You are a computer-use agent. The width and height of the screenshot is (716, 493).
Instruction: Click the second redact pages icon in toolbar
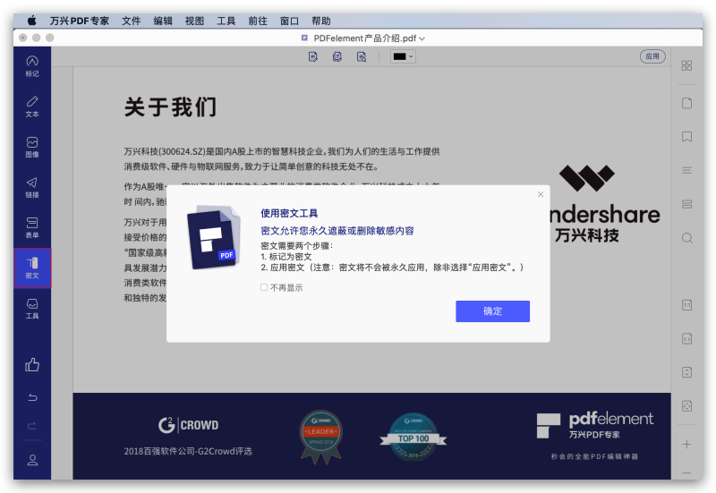[x=337, y=56]
